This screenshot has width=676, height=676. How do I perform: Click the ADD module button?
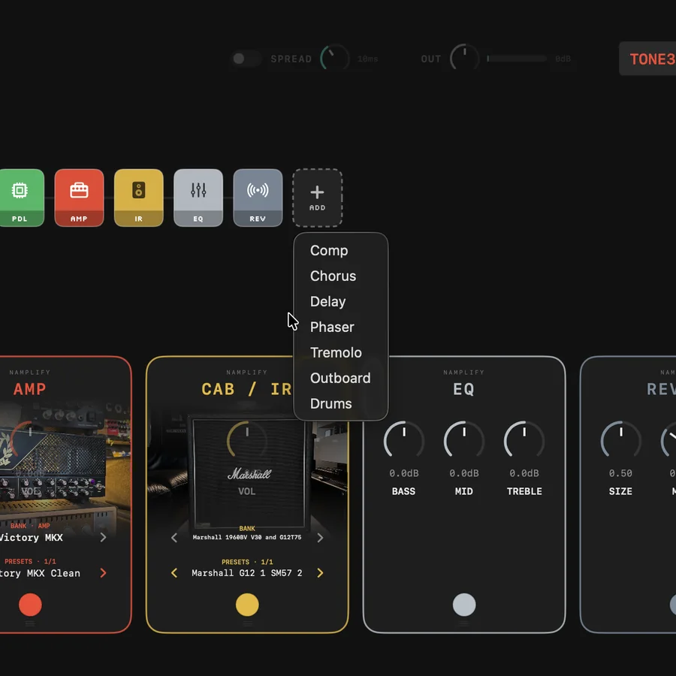pyautogui.click(x=317, y=198)
